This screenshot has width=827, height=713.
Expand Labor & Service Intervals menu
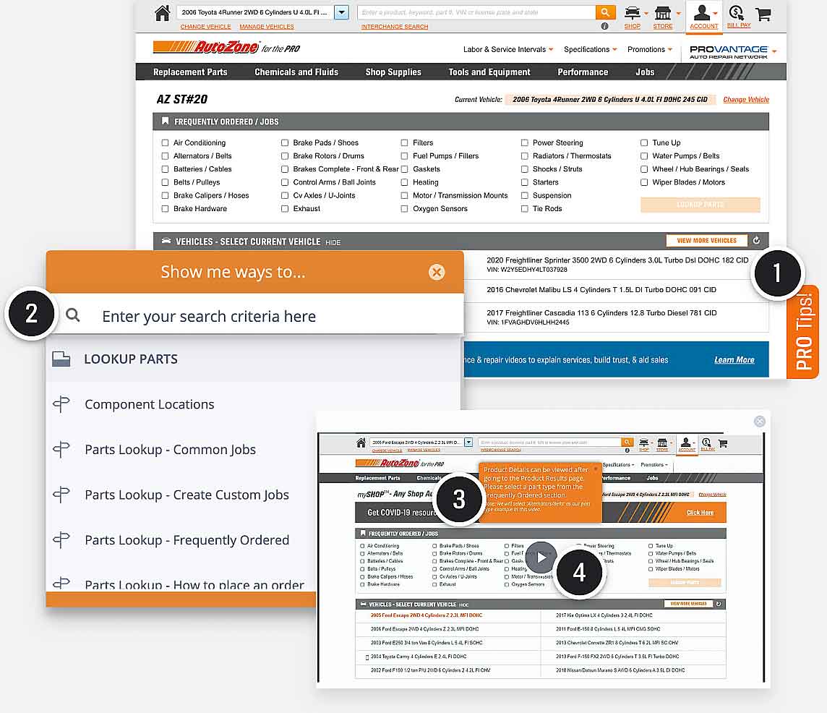tap(508, 49)
